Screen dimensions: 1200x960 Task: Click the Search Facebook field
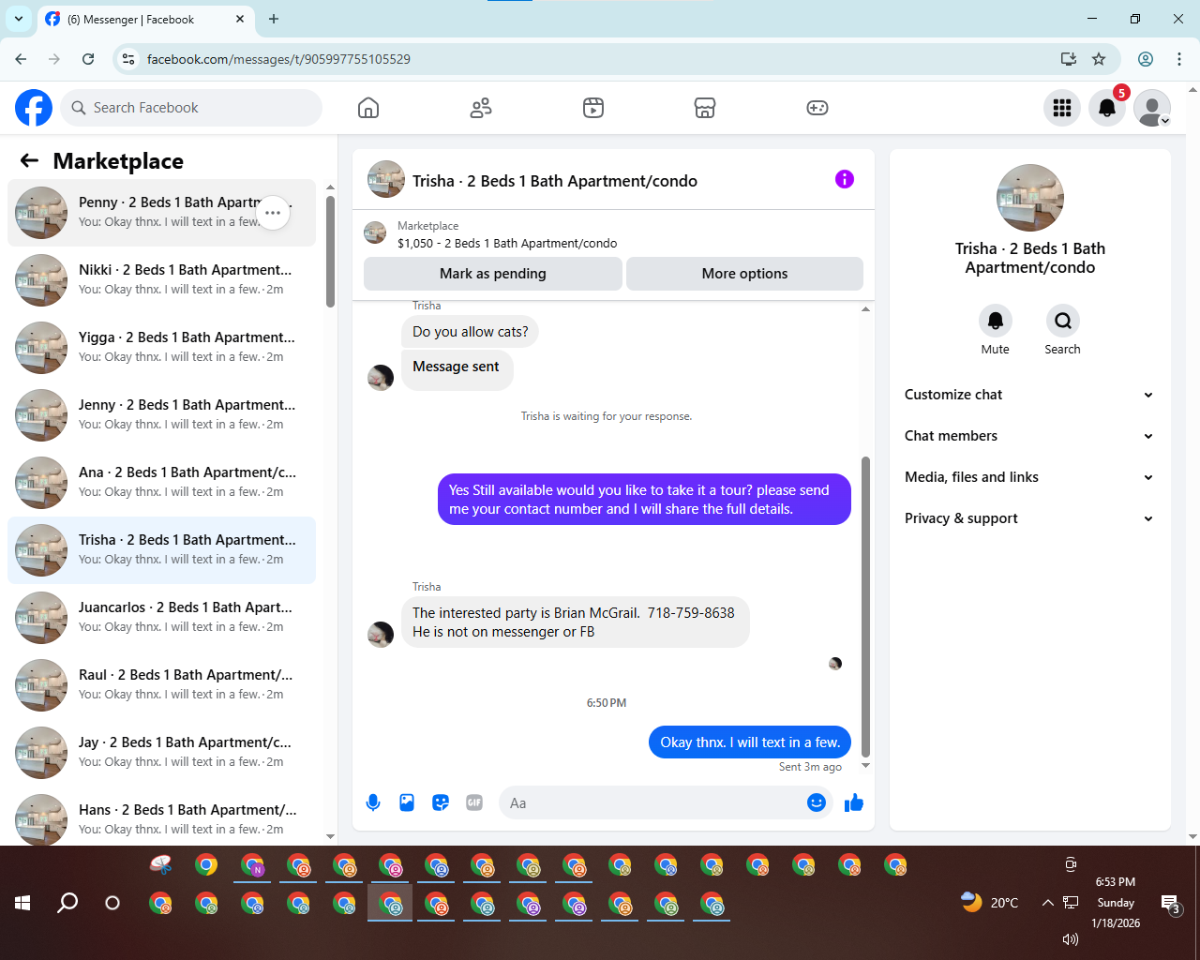pos(191,108)
